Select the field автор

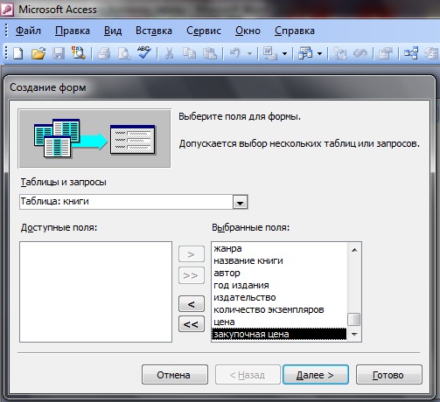click(279, 273)
